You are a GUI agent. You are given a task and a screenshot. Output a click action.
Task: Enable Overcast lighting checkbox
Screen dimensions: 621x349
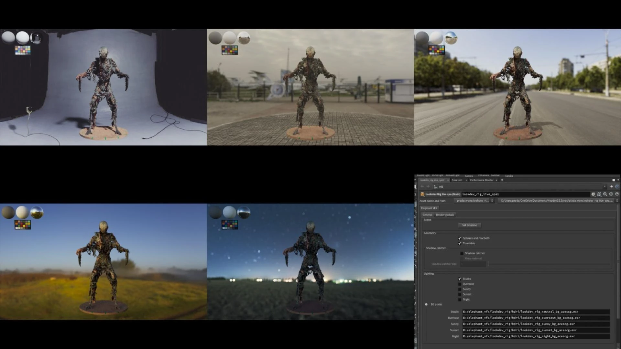(460, 284)
